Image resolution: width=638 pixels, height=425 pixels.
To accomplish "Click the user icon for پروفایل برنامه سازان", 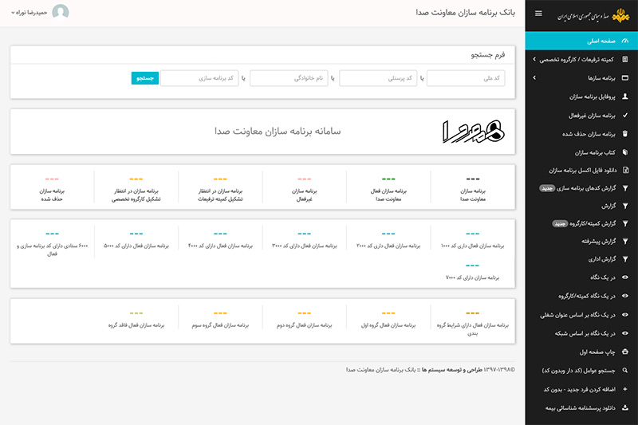I will click(x=624, y=96).
